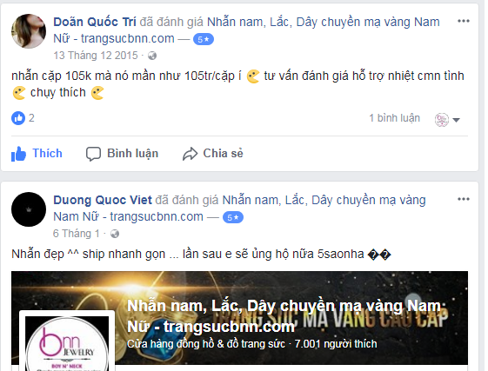
Task: Open the bnn Jewelry page logo thumbnail
Action: point(67,341)
